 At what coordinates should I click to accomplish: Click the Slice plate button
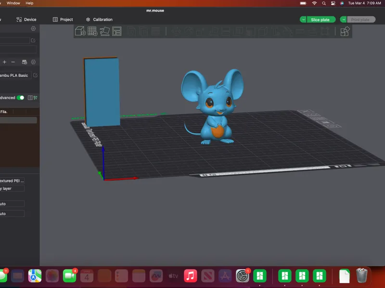tap(320, 20)
